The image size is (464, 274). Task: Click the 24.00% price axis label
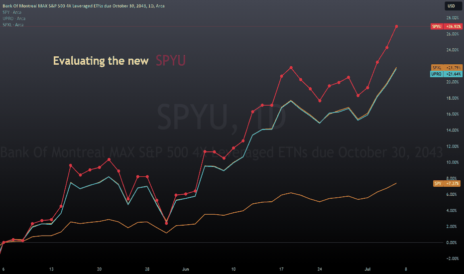[453, 50]
